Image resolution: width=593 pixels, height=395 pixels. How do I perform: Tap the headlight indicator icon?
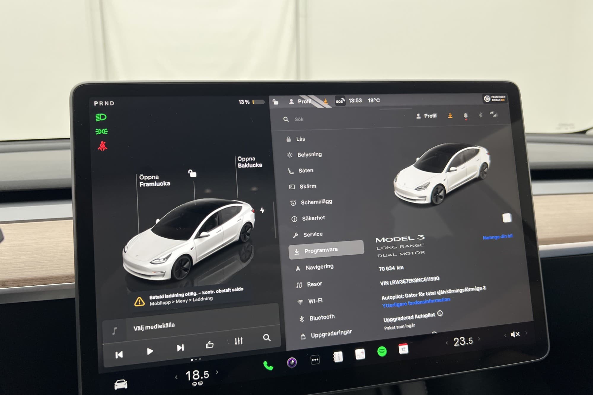click(101, 117)
